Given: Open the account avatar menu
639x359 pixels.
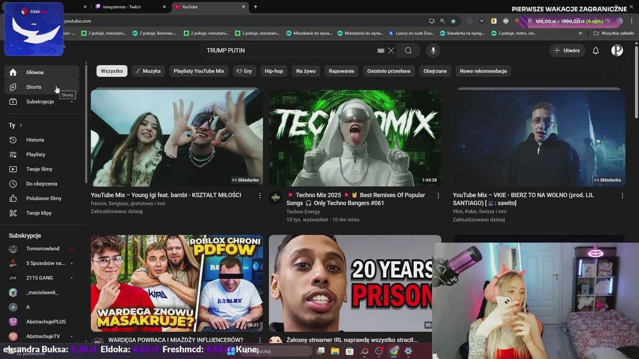Looking at the screenshot, I should pos(617,50).
